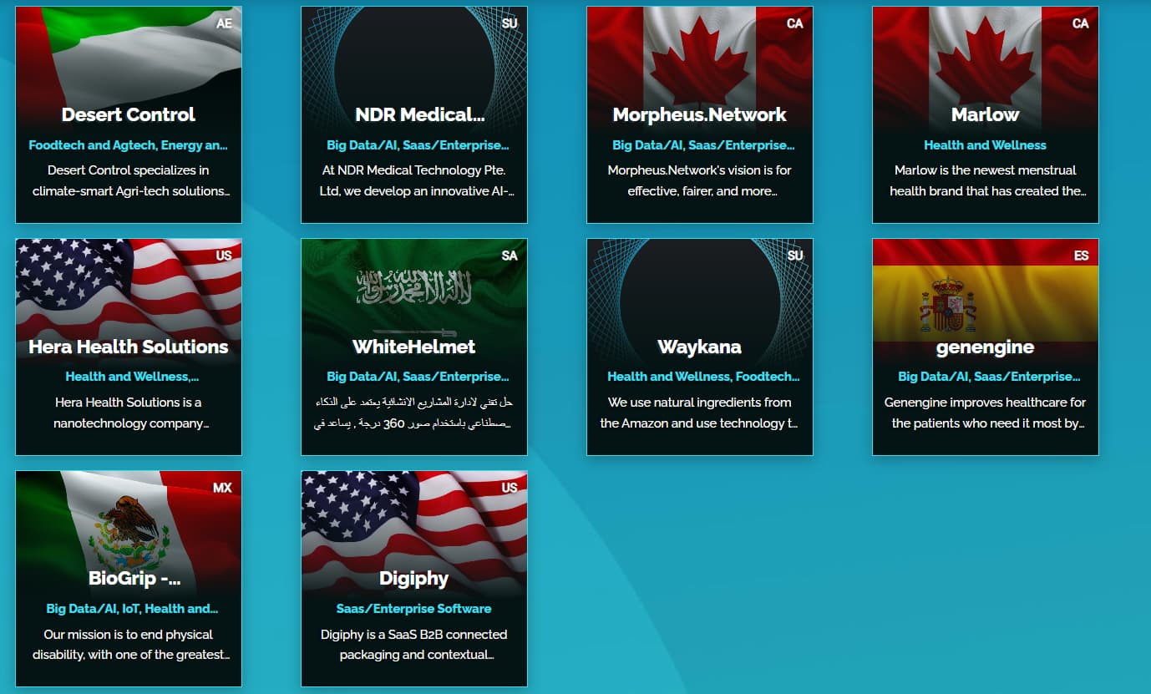
Task: Click 'Big Data/AI, IoT, Health and...' category
Action: [132, 609]
